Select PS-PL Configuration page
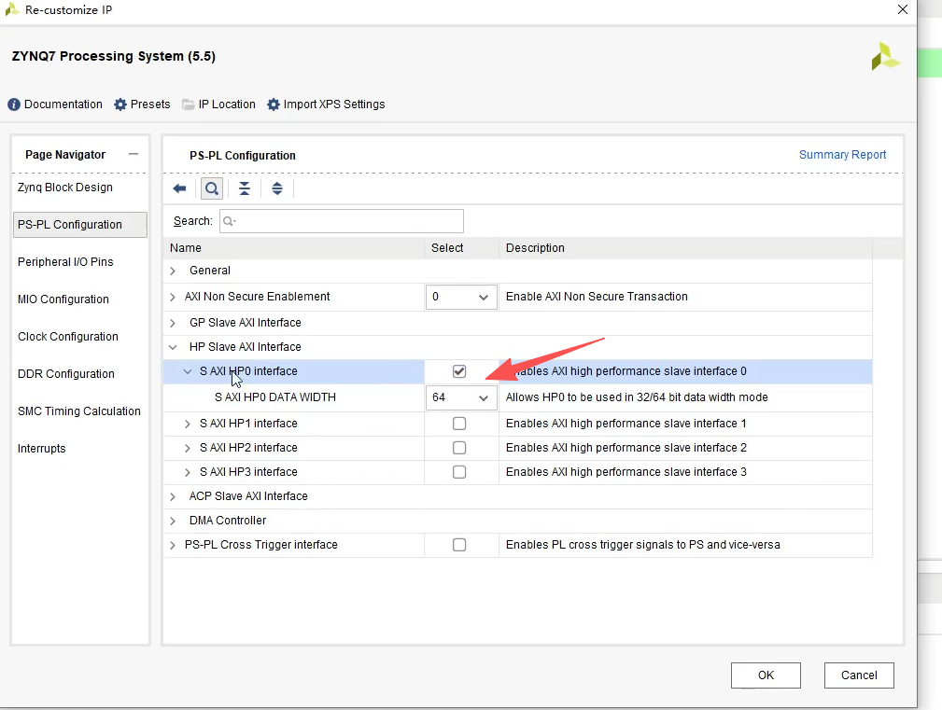 (x=80, y=225)
